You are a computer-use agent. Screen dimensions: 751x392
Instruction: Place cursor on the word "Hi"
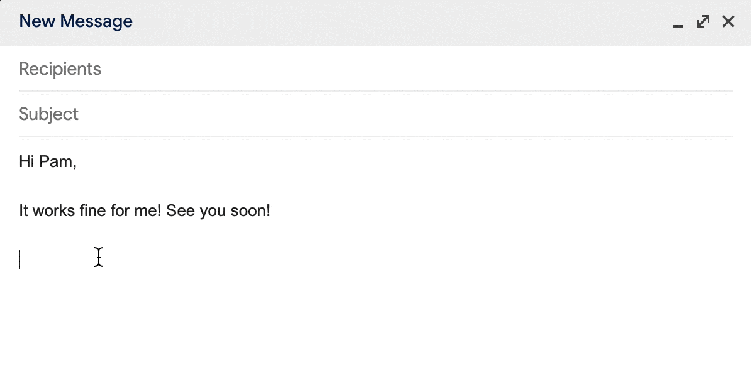[x=26, y=162]
